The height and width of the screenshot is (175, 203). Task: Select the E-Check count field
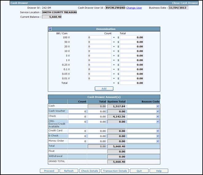pyautogui.click(x=77, y=136)
